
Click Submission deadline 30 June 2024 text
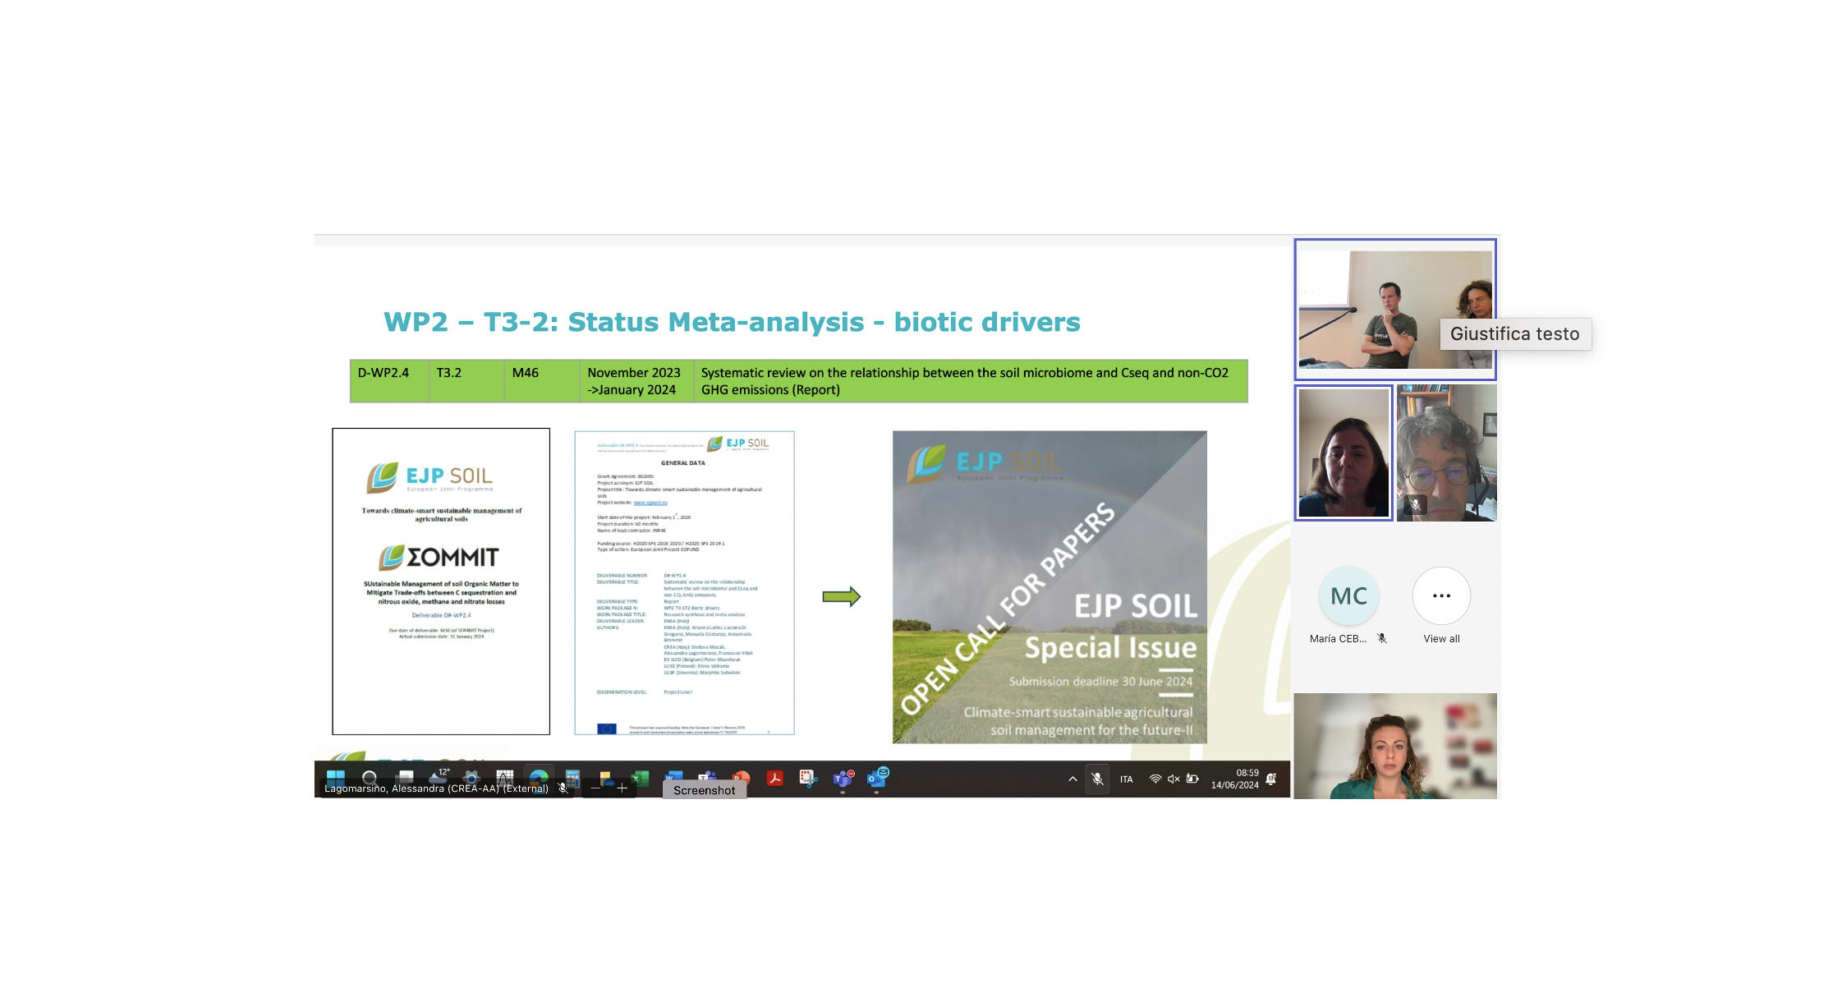[x=1100, y=682]
